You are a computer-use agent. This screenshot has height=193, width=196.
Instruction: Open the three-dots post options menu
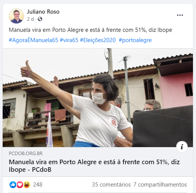tap(180, 15)
